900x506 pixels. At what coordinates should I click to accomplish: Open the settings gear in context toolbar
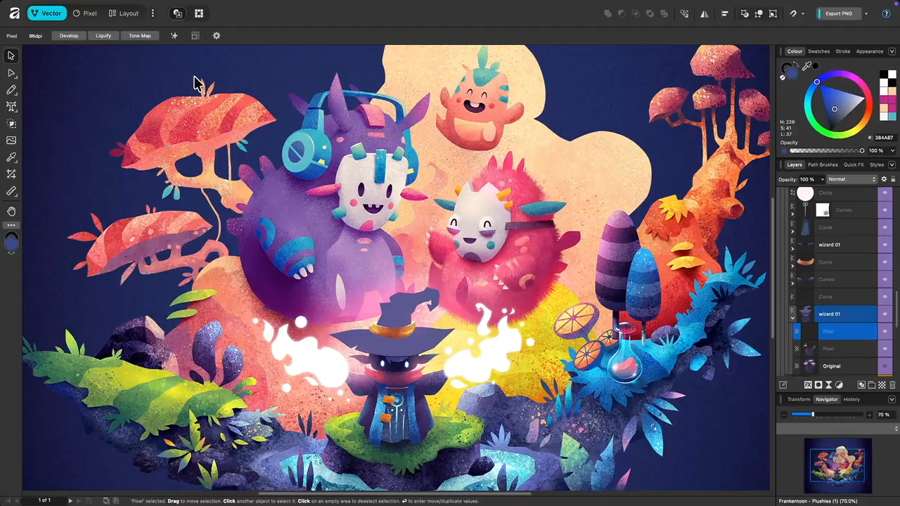pos(217,36)
